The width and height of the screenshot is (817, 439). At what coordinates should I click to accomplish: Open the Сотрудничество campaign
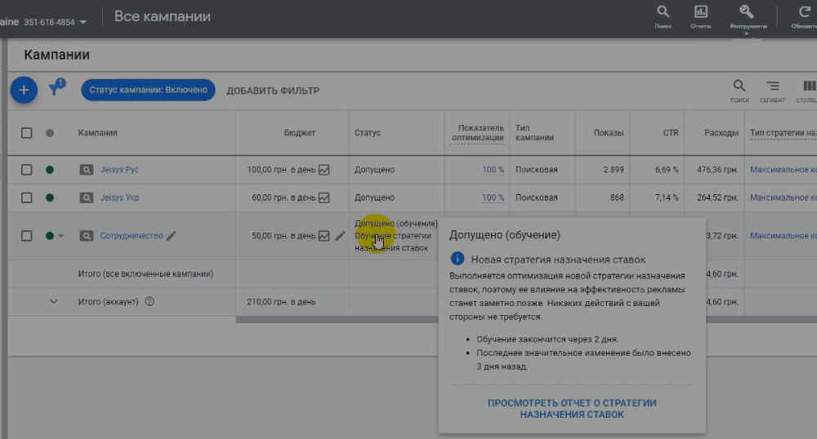point(132,236)
